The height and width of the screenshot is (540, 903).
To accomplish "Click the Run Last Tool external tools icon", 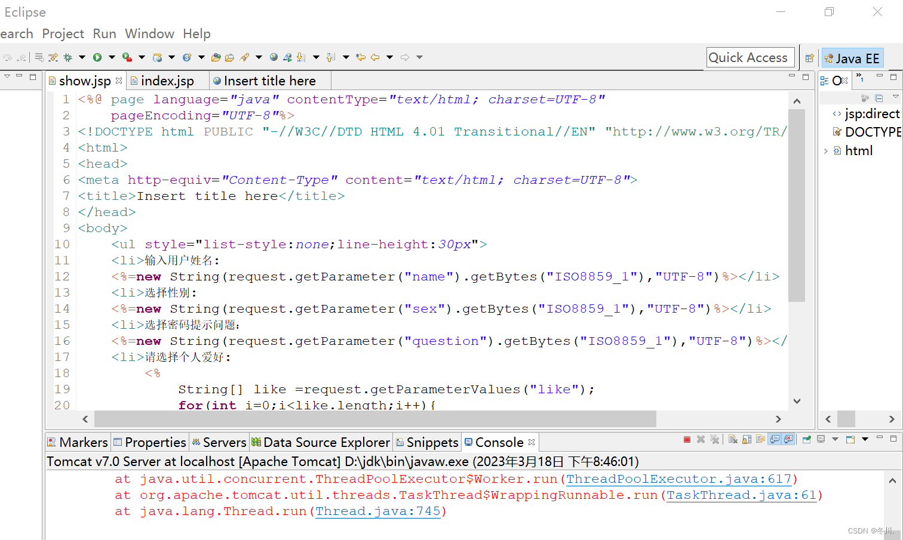I will pos(127,57).
